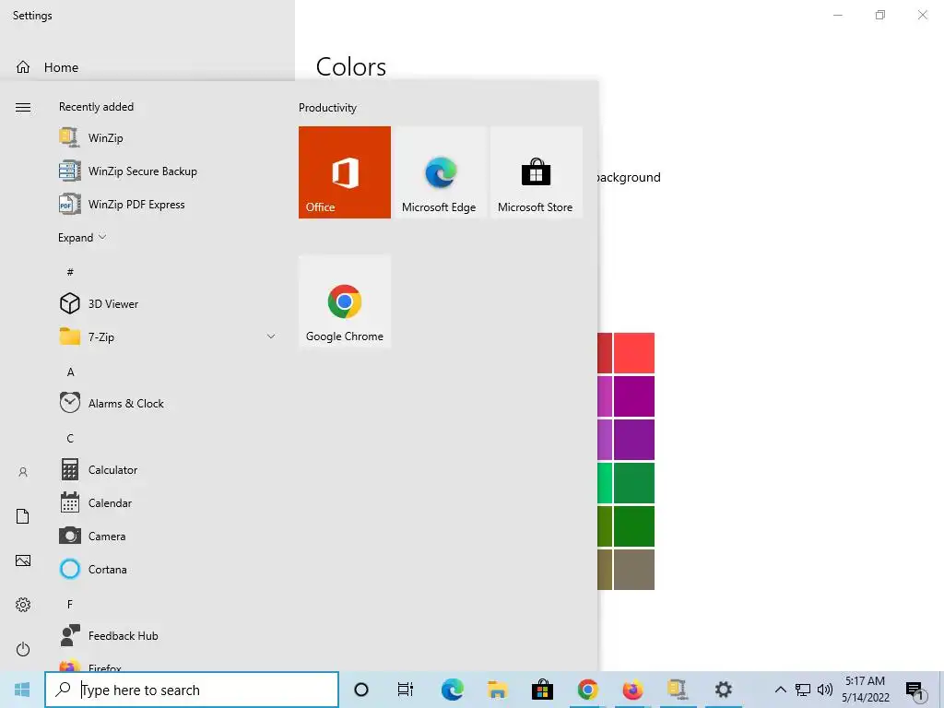Open Microsoft Store on taskbar

tap(542, 690)
